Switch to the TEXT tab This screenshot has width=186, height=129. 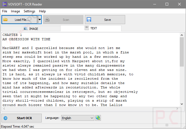(x=91, y=28)
